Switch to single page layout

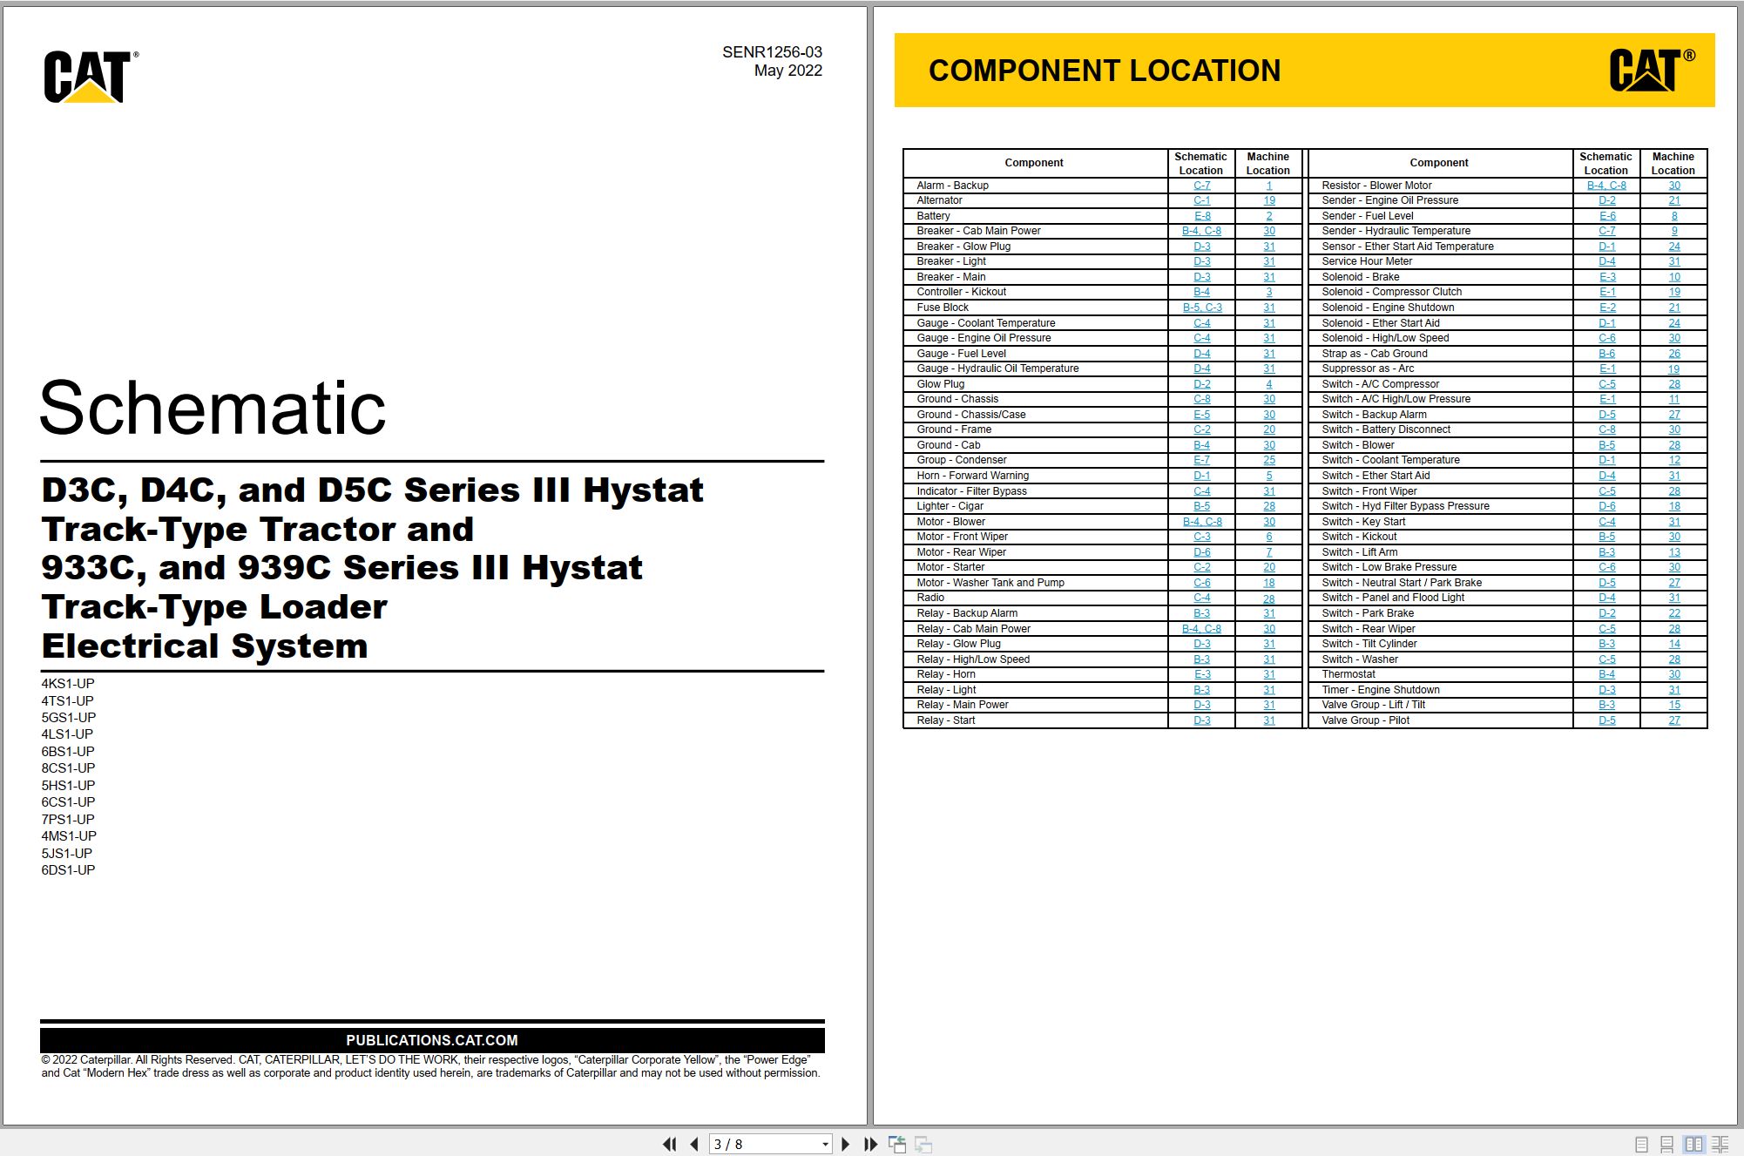(x=1641, y=1145)
